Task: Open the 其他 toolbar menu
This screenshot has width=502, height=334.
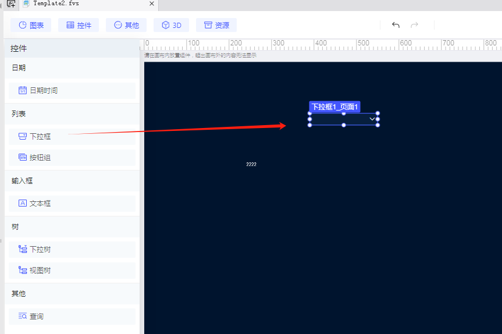Action: (x=126, y=25)
